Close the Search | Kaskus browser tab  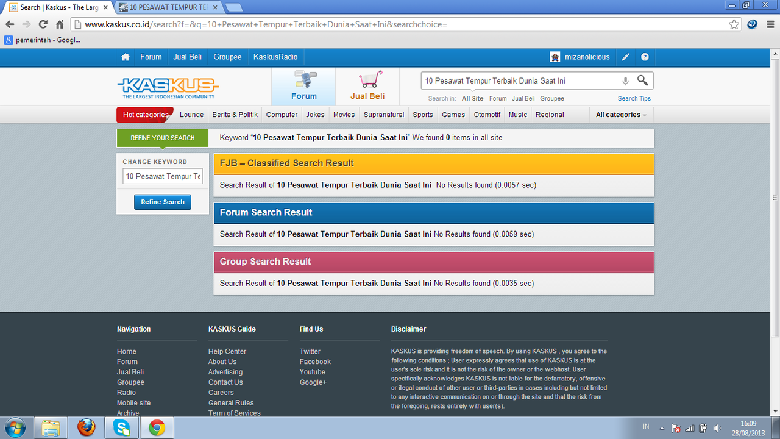point(105,7)
